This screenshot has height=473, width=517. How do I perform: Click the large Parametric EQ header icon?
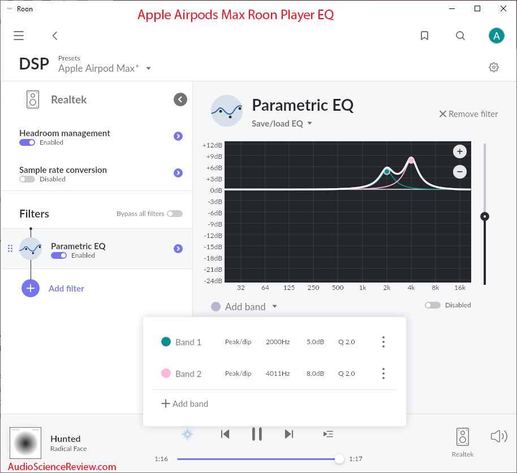[226, 111]
